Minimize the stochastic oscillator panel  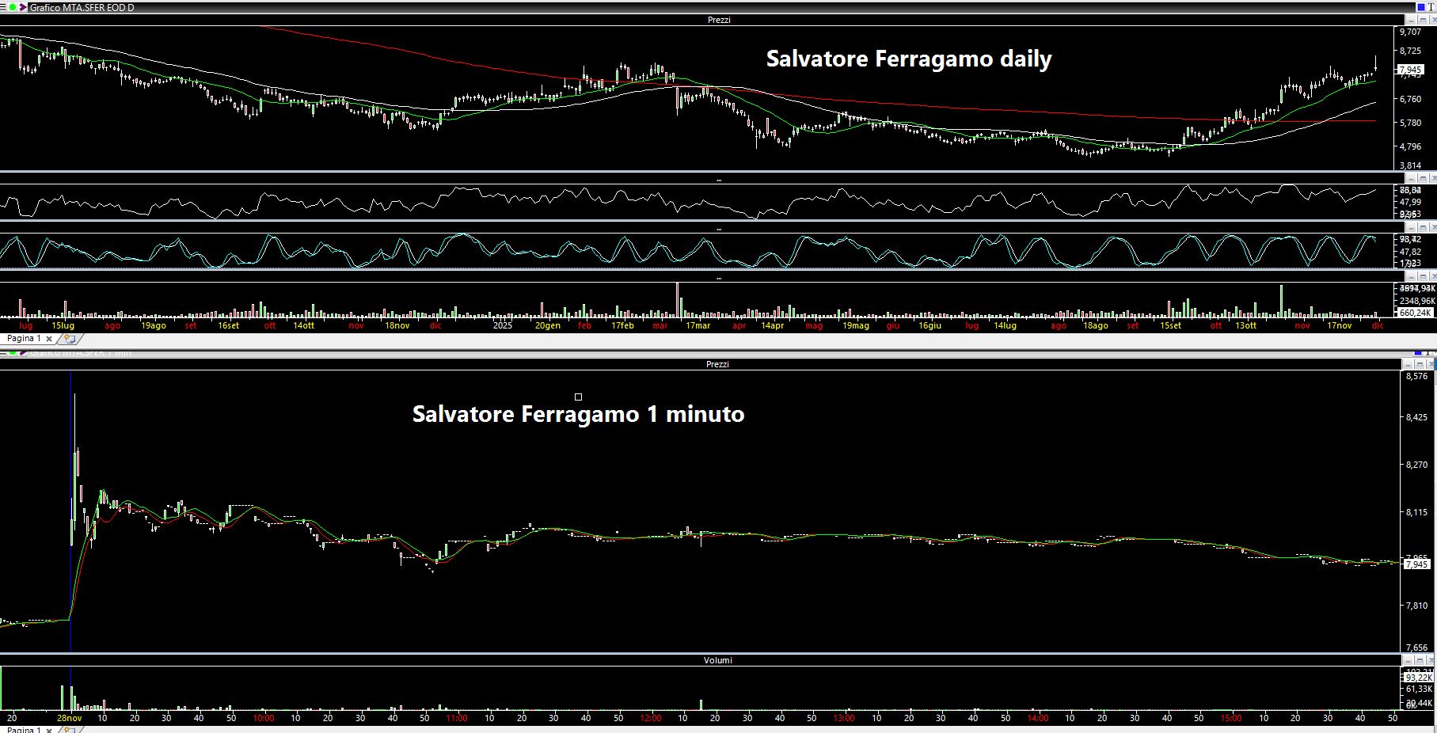click(1412, 227)
